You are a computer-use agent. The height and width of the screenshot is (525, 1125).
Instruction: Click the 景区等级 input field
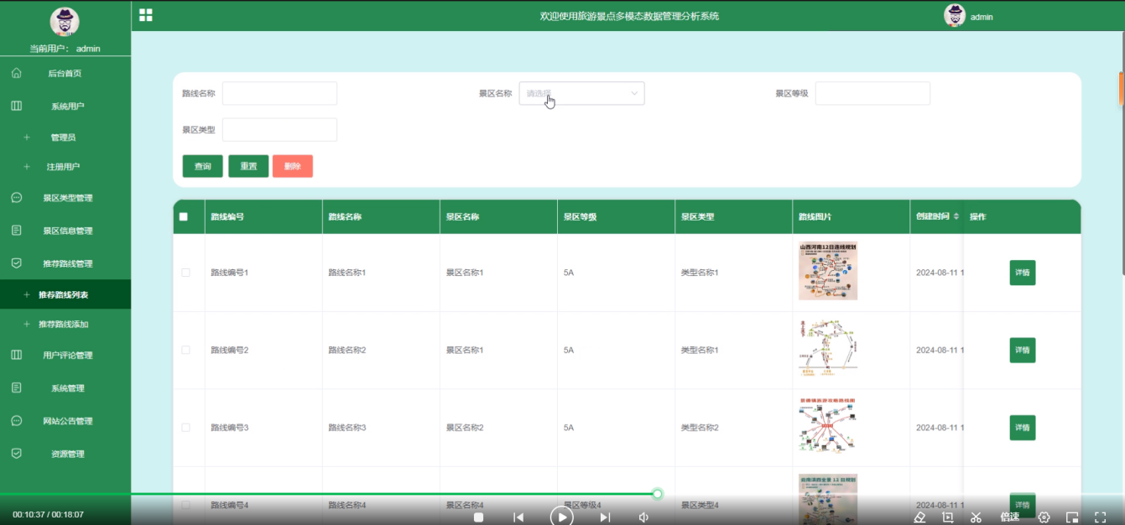point(872,93)
